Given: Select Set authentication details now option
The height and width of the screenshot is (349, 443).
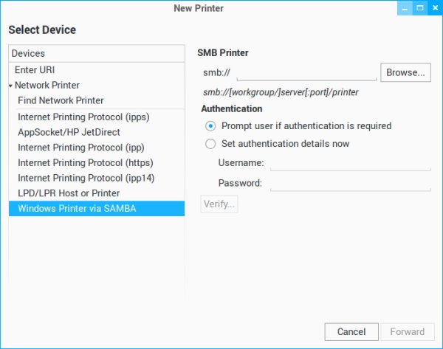Looking at the screenshot, I should 211,144.
